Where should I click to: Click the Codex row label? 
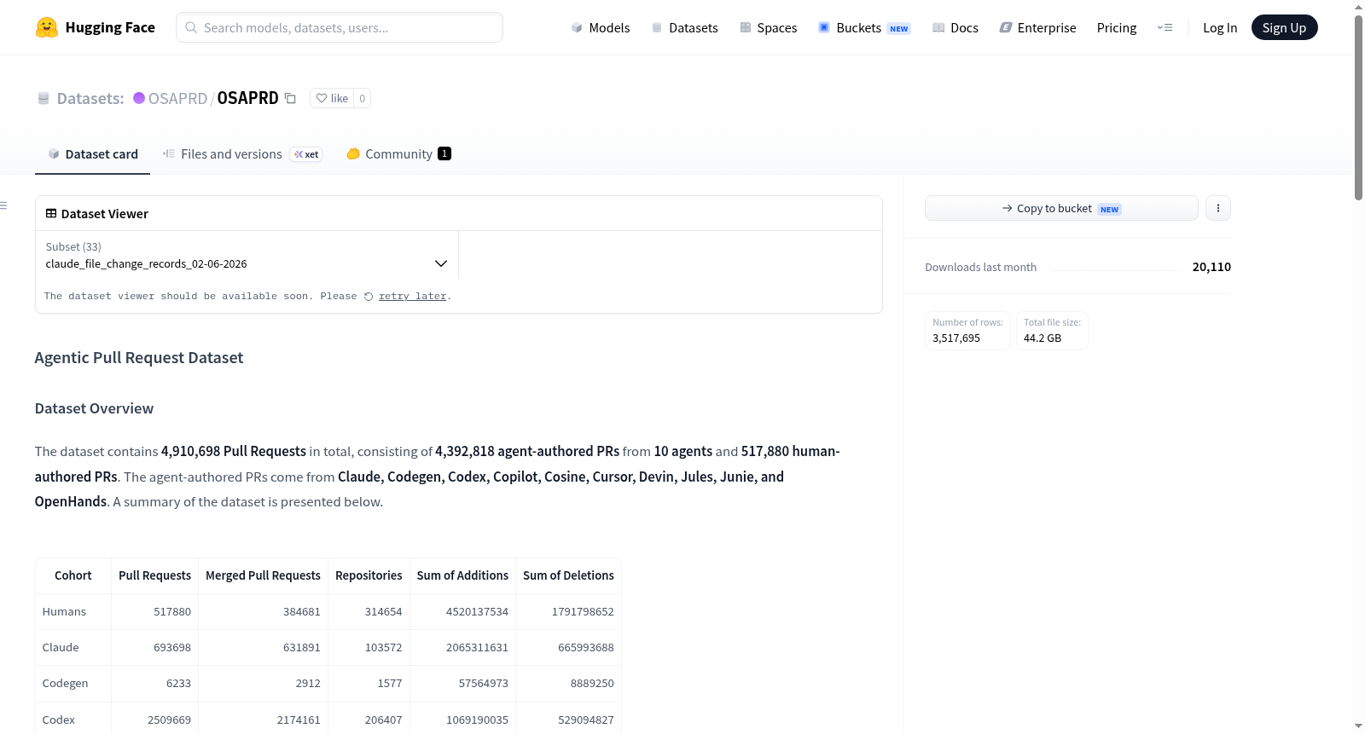[59, 720]
